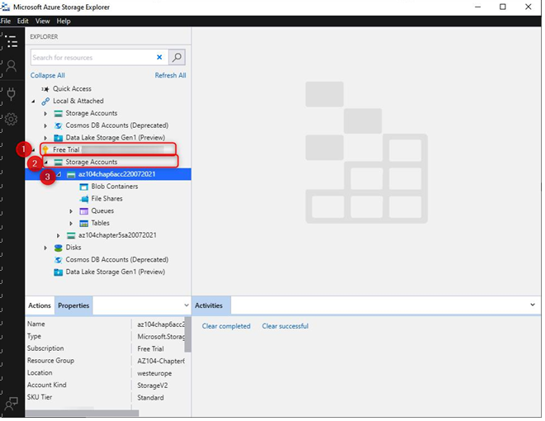The image size is (545, 421).
Task: Click the Disks icon
Action: pyautogui.click(x=59, y=248)
